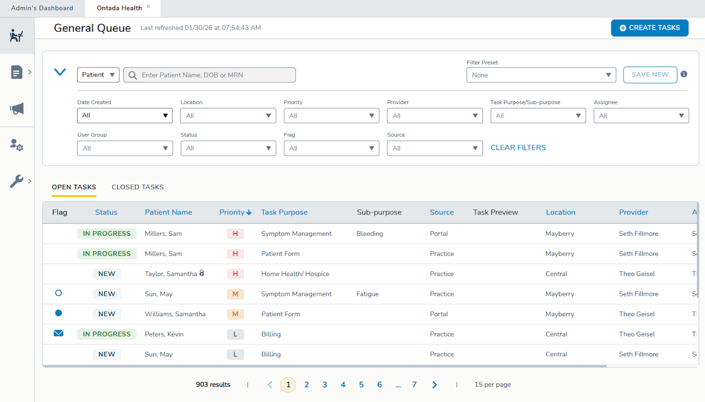Screen dimensions: 705x402
Task: Open the documents sidebar icon
Action: click(17, 72)
